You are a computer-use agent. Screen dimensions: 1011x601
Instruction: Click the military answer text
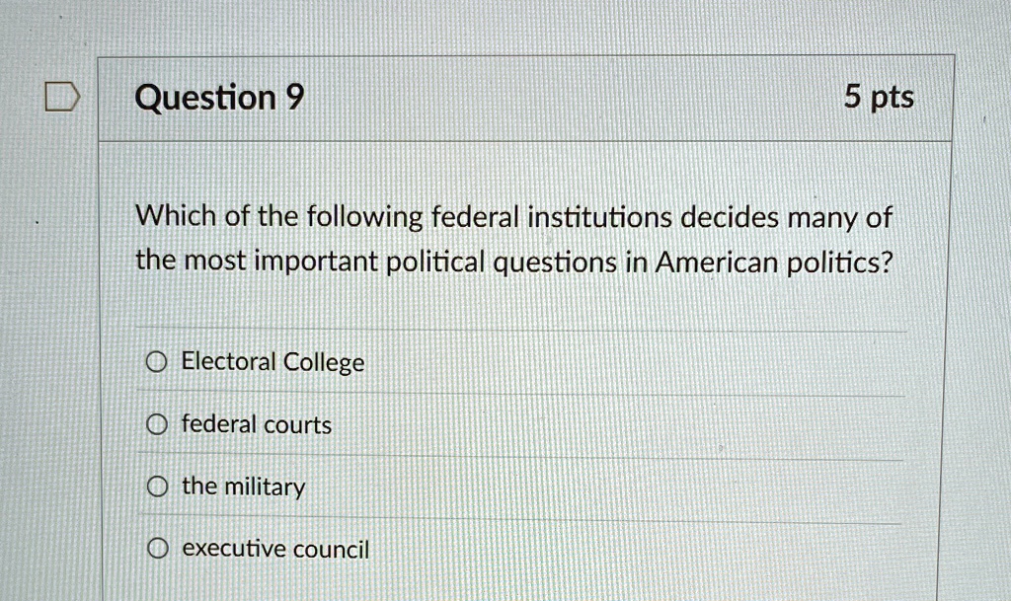(244, 487)
